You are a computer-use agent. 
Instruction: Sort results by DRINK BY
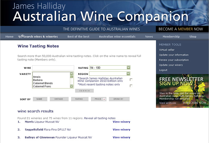point(119,99)
